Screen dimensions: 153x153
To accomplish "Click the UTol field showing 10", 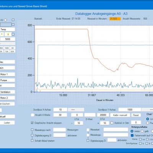I will 79,123.
